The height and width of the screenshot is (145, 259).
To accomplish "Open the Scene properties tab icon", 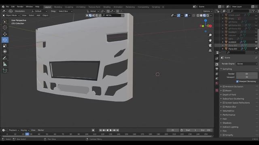I will tap(217, 79).
